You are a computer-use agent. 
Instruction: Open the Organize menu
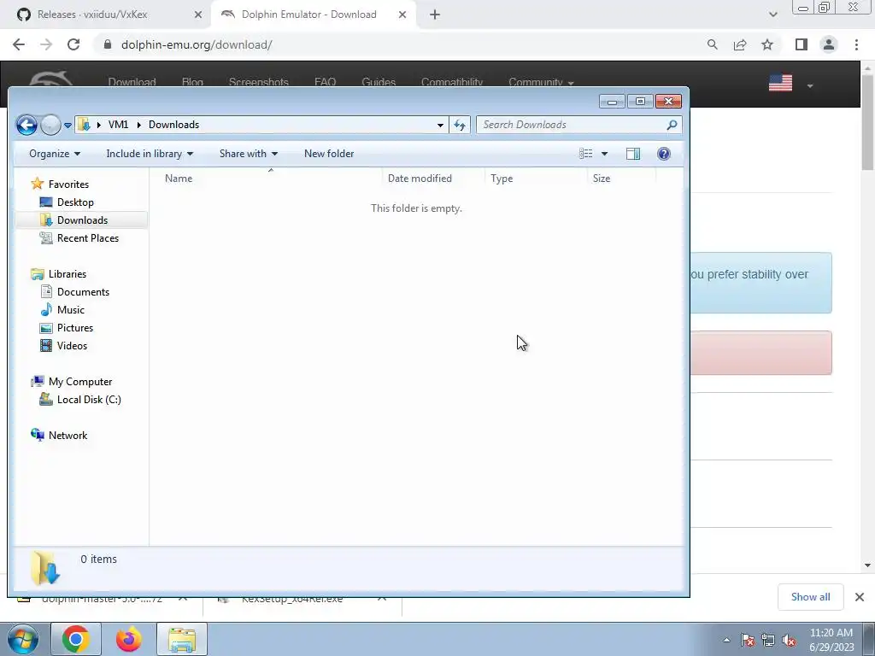[54, 154]
